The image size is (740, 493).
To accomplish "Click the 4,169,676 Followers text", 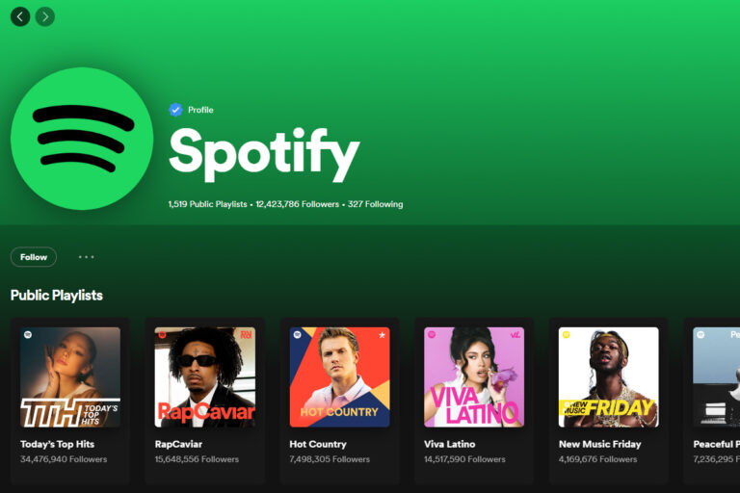I will [x=598, y=459].
